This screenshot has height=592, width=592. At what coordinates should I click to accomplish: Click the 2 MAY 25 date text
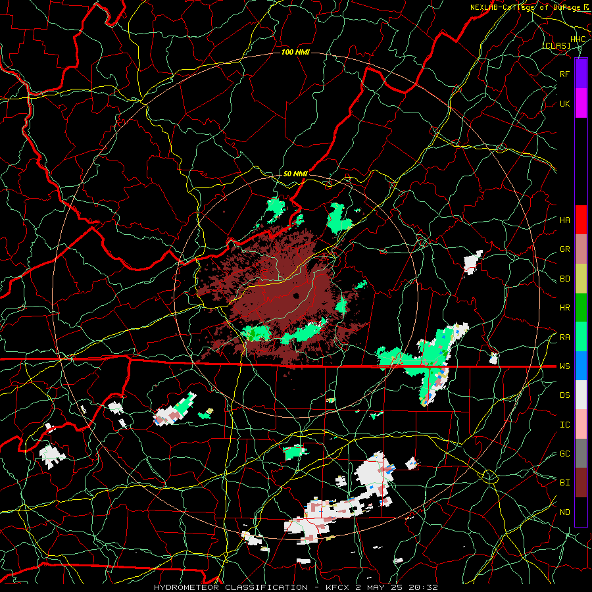[x=379, y=587]
